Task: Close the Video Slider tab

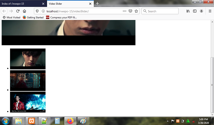Action: (90, 4)
